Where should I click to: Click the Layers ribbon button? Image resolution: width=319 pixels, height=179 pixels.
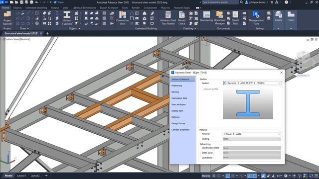click(278, 16)
